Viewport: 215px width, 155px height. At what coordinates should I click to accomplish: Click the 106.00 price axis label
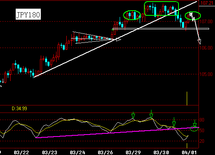click(206, 48)
